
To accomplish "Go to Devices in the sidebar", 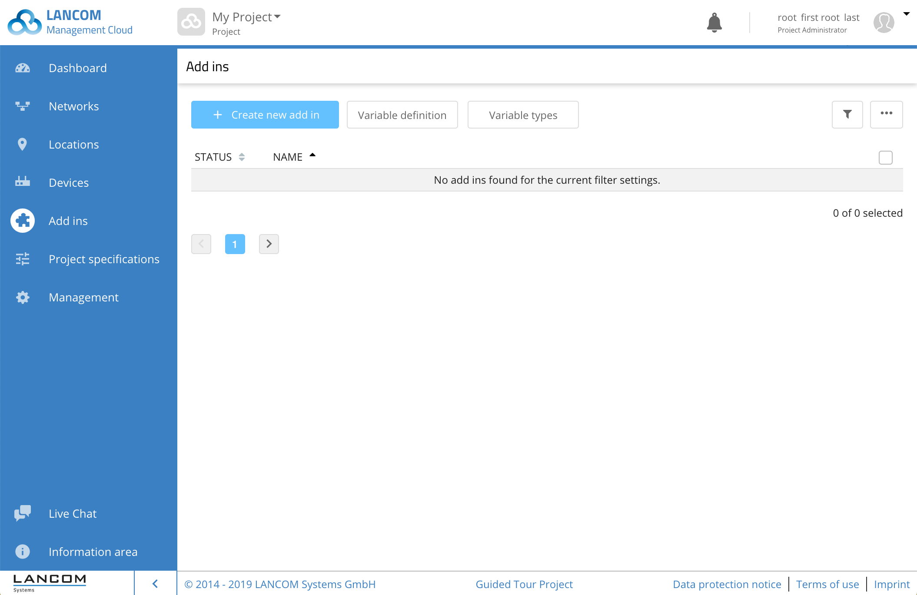I will coord(69,183).
